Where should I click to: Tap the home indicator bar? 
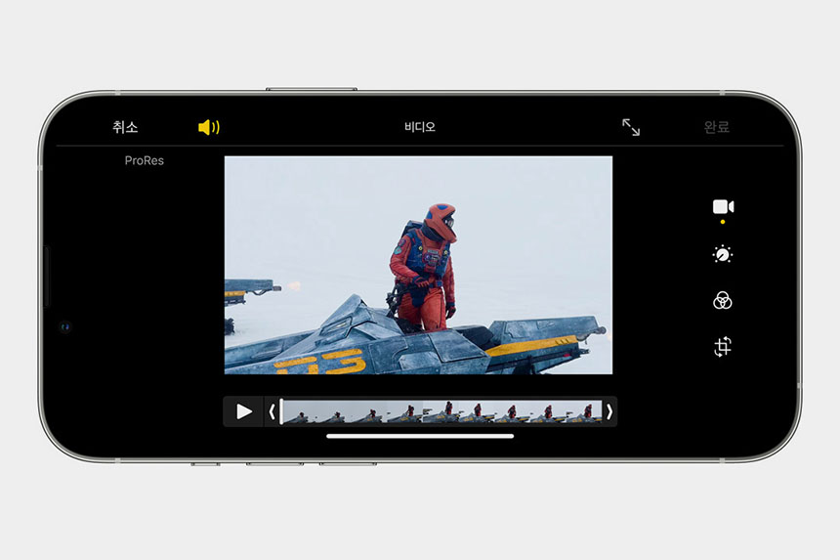click(420, 436)
